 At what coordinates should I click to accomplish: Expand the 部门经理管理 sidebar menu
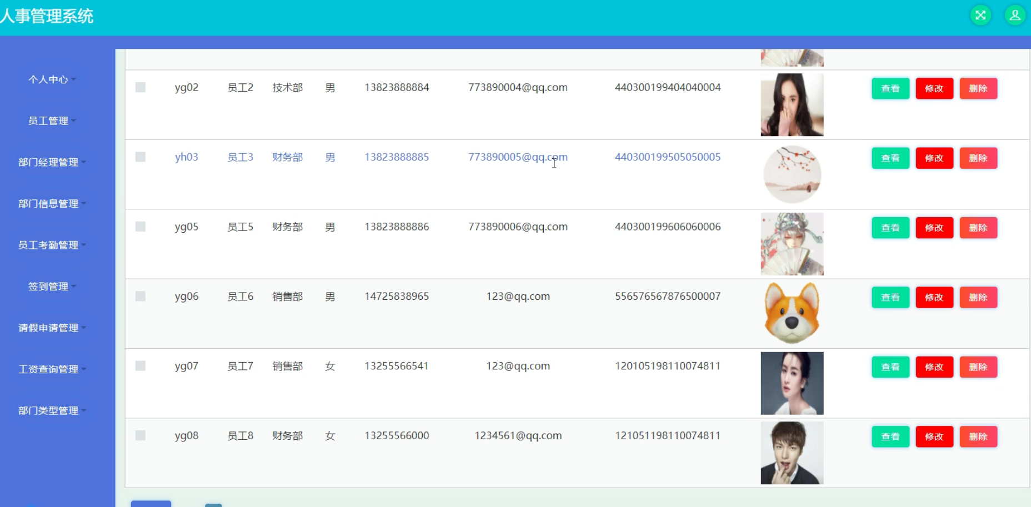click(52, 162)
